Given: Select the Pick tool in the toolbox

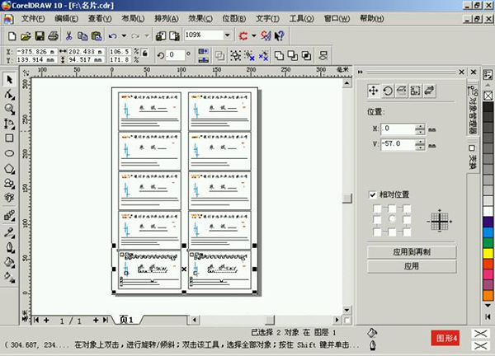Looking at the screenshot, I should [9, 80].
